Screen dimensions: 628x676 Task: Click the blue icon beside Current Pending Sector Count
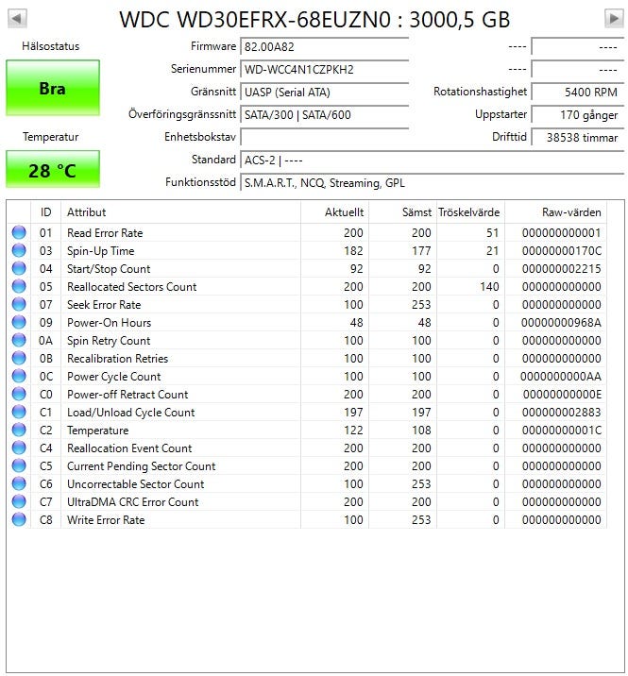(x=19, y=466)
